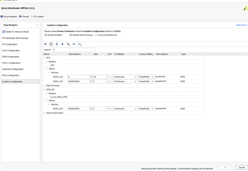Expand the PMU Firmware tree node
The width and height of the screenshot is (248, 171).
pyautogui.click(x=44, y=85)
